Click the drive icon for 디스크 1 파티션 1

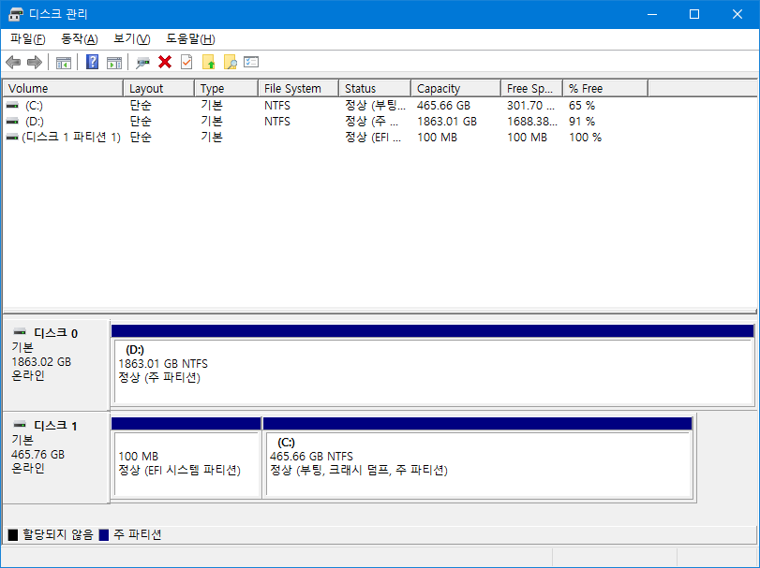(12, 138)
